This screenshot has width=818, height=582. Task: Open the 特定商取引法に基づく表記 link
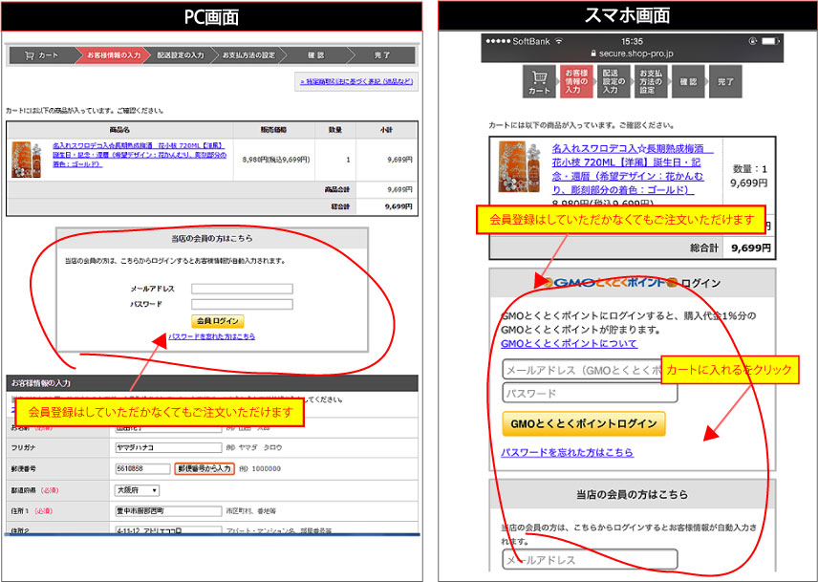click(x=357, y=83)
